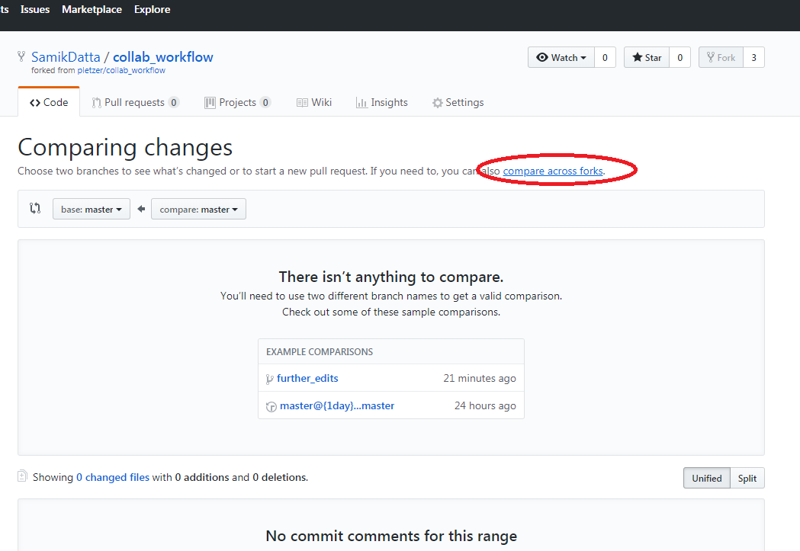Click the file diff icon beside Showing
The height and width of the screenshot is (551, 800).
tap(22, 476)
